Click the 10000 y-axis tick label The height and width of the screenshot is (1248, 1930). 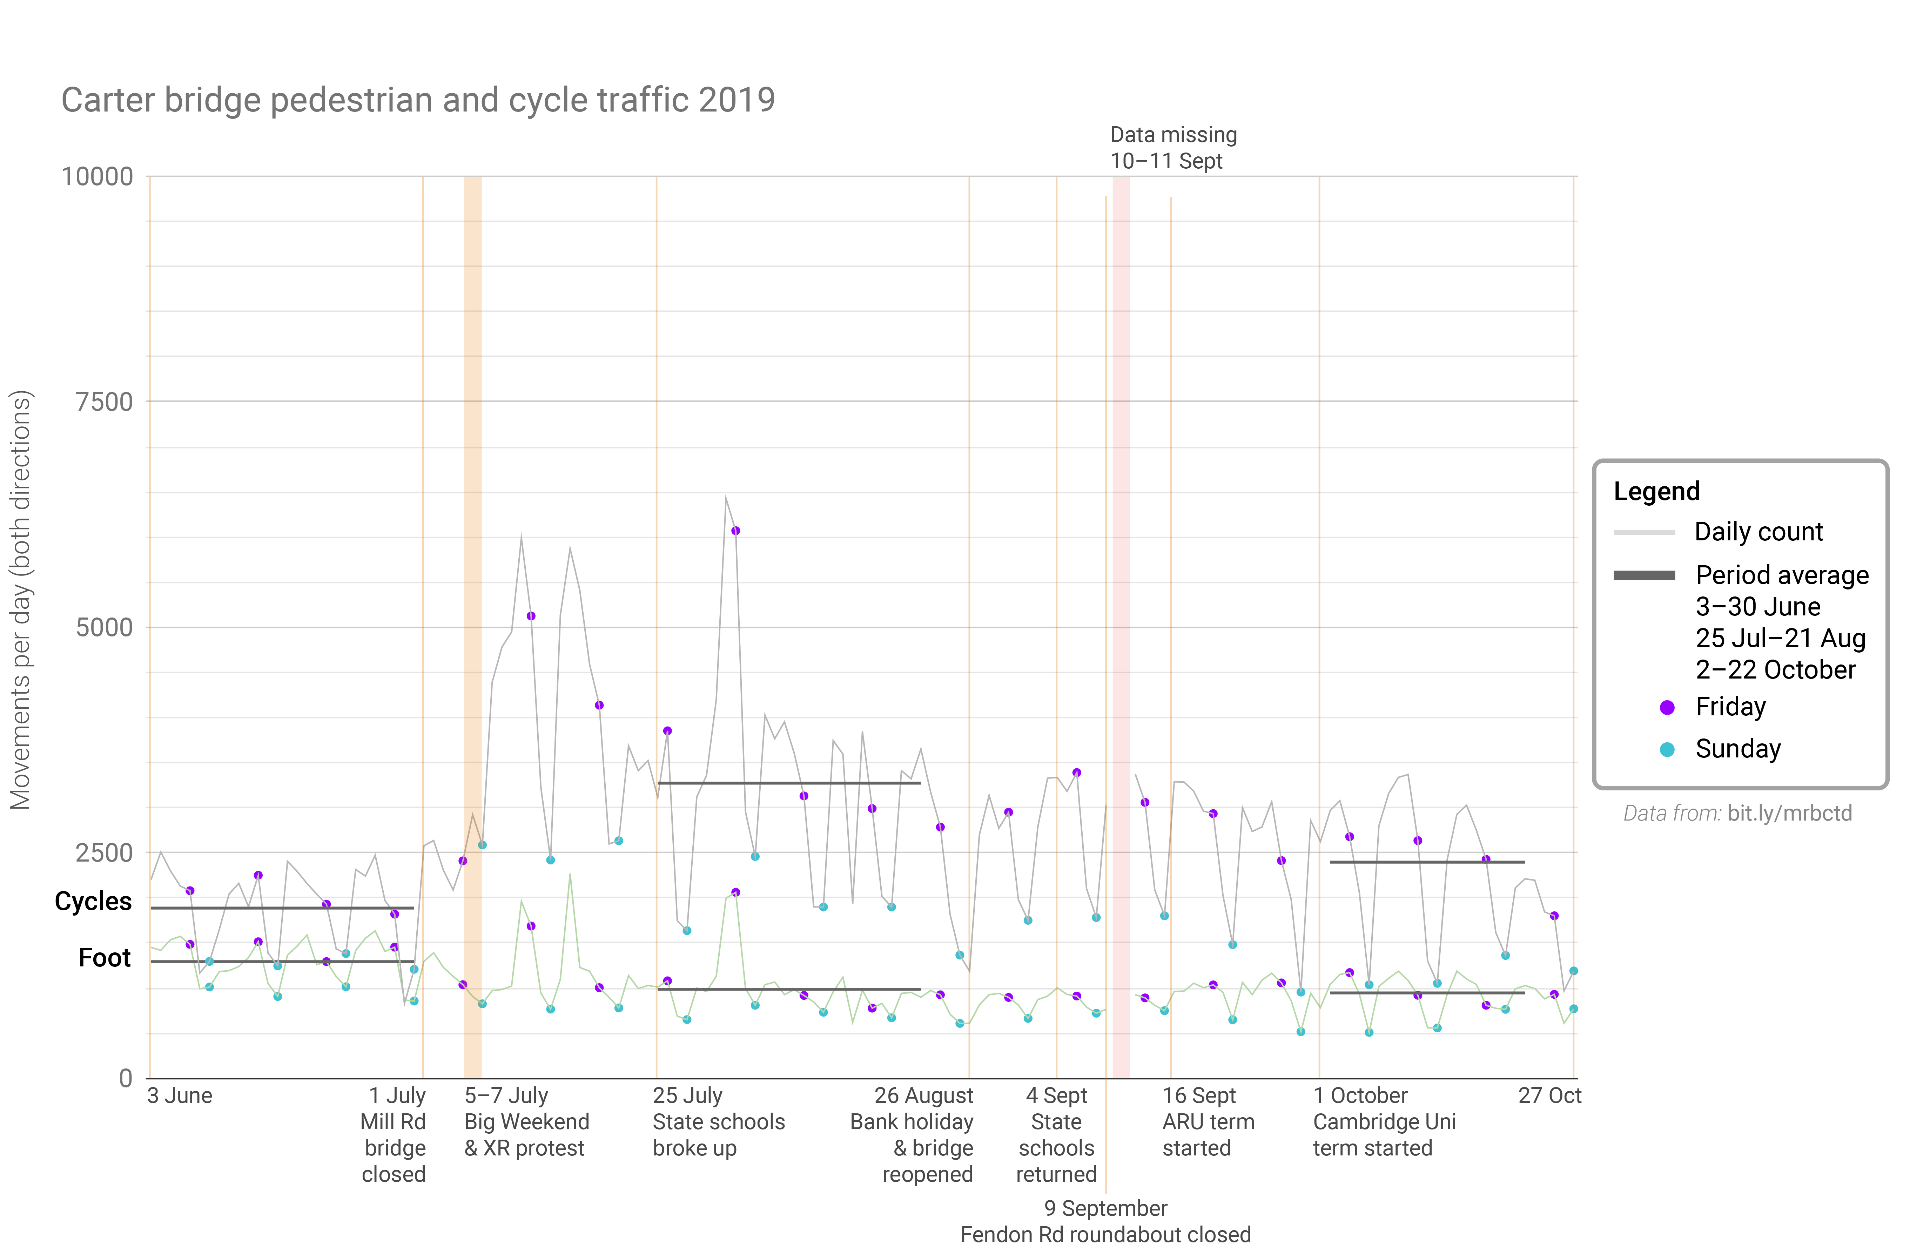tap(97, 177)
